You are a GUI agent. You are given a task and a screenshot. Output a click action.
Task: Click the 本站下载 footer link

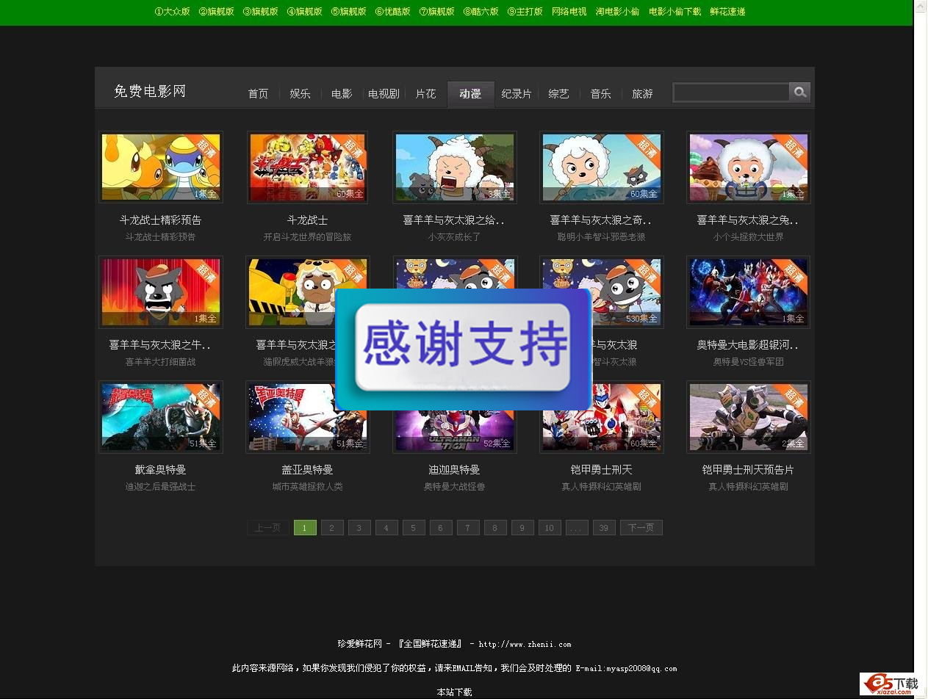[x=454, y=692]
